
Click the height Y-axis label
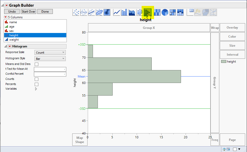coord(75,83)
